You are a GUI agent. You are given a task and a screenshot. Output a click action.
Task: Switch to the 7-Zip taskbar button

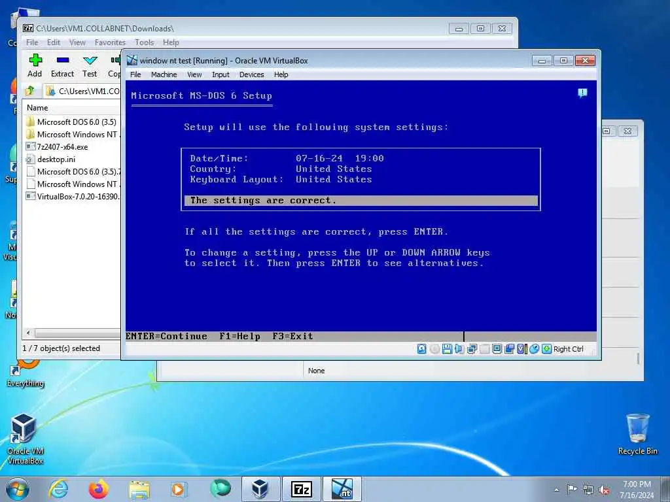pos(301,489)
